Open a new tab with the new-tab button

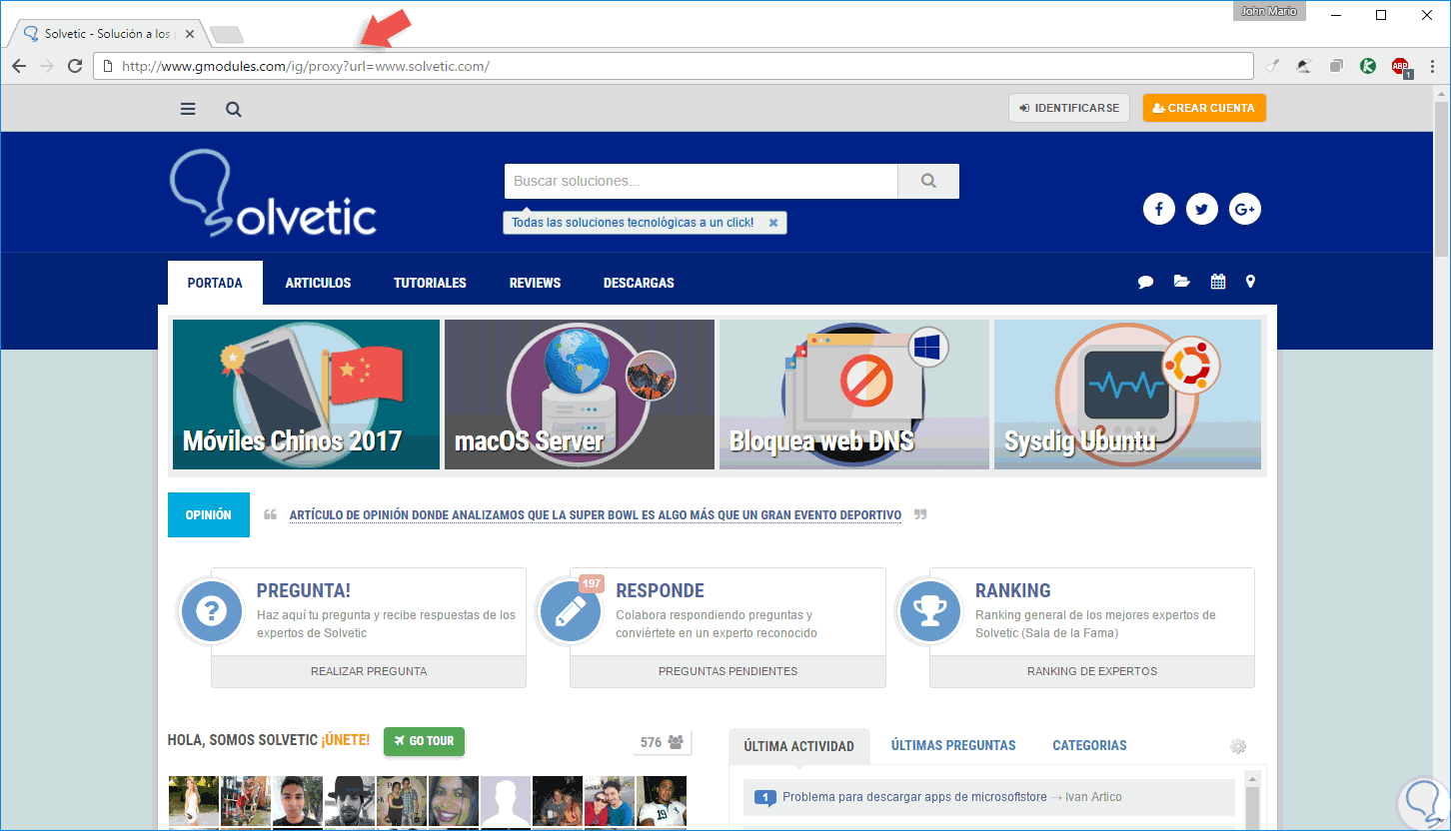point(227,35)
